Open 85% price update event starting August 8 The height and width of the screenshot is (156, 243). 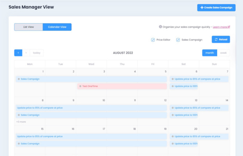[91, 108]
